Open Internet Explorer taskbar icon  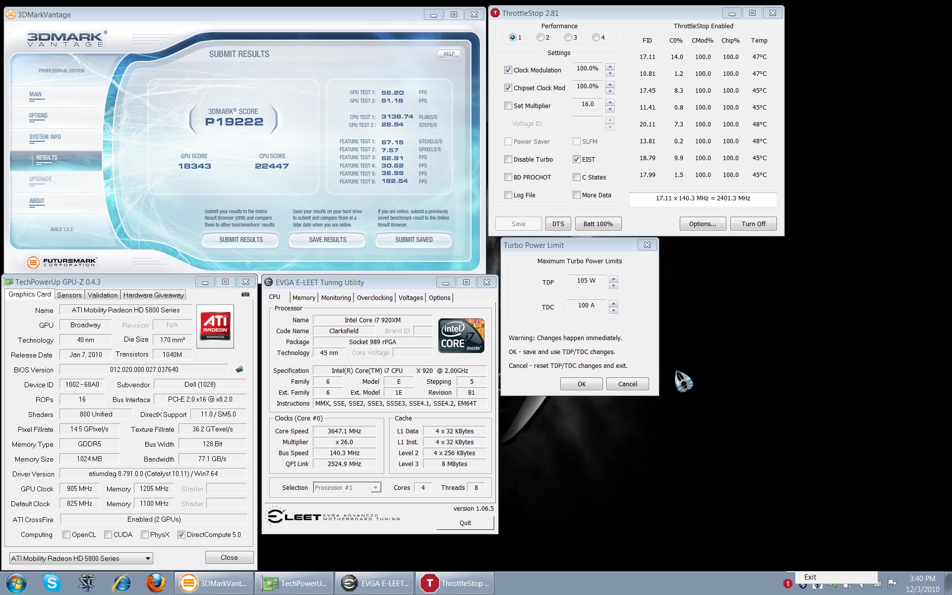tap(121, 583)
